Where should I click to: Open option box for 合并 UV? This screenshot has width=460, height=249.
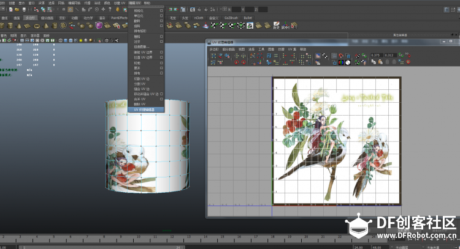coord(161,99)
